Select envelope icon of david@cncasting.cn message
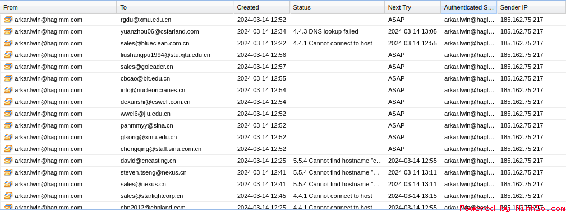The image size is (566, 212). coord(8,161)
